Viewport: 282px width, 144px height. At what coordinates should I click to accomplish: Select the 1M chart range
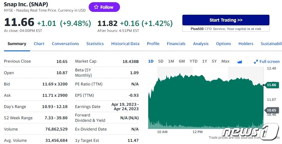(x=171, y=61)
